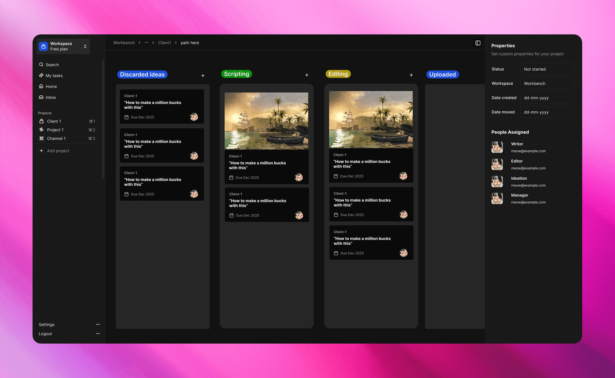The image size is (615, 378).
Task: Click the Search magnifier icon in sidebar
Action: tap(41, 65)
